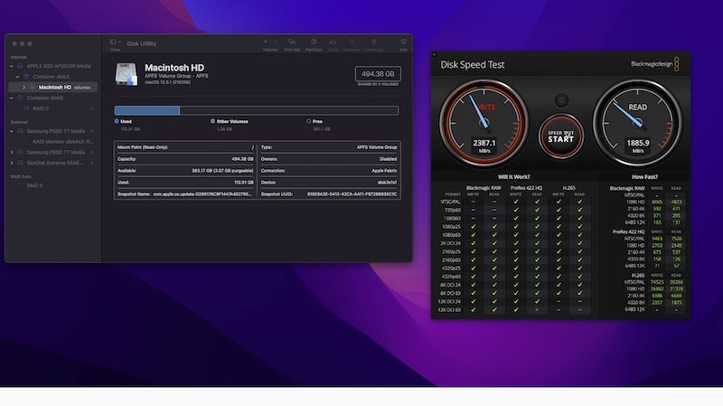Start the speed test with START button
The width and height of the screenshot is (723, 406).
coord(560,137)
